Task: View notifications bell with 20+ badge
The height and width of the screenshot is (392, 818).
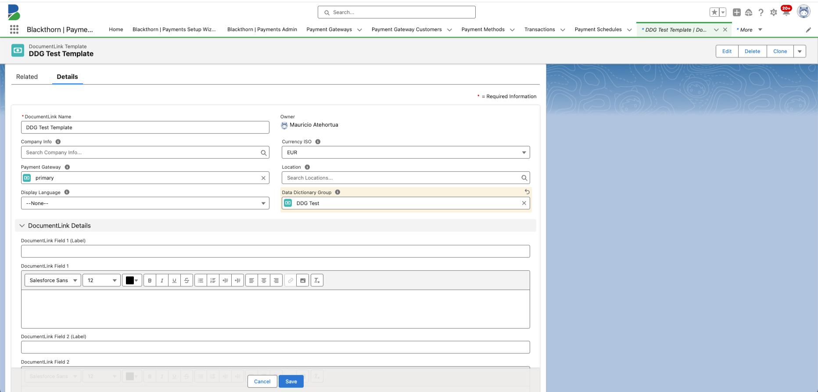Action: [786, 11]
